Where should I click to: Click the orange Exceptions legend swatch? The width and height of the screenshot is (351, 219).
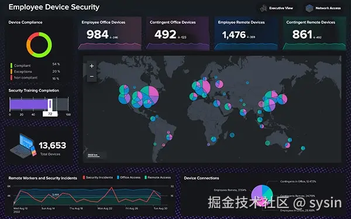(x=11, y=71)
